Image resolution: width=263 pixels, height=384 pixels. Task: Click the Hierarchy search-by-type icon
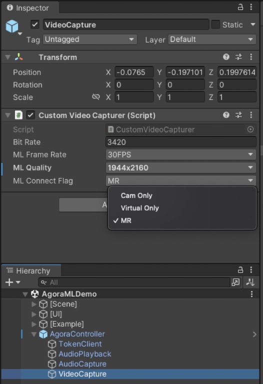pos(235,282)
